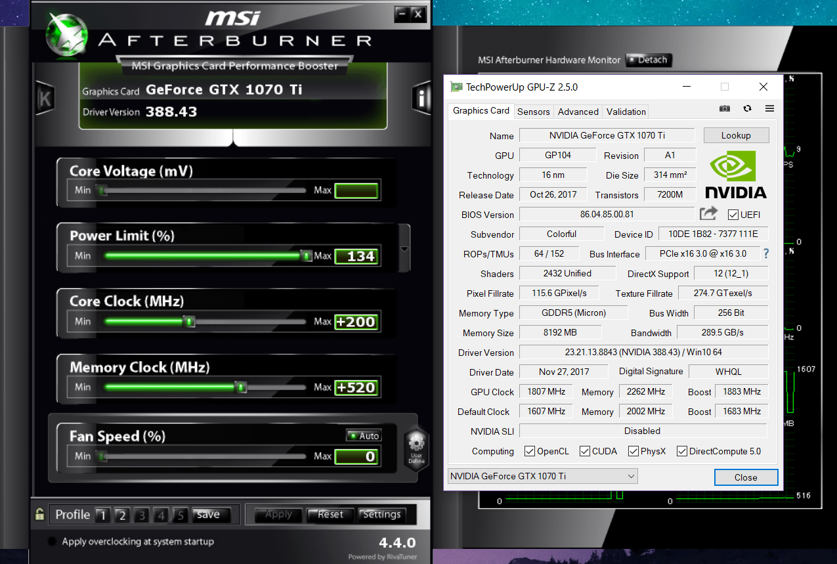
Task: Expand the Power Limit side arrow
Action: click(404, 249)
